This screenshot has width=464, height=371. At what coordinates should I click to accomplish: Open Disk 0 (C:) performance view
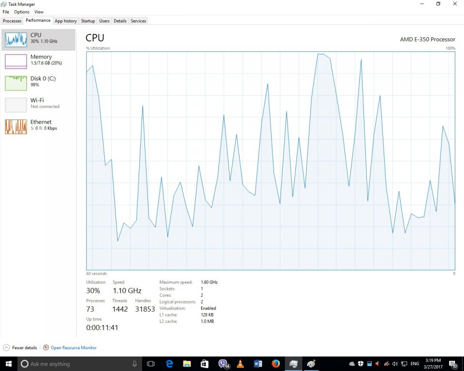(39, 83)
